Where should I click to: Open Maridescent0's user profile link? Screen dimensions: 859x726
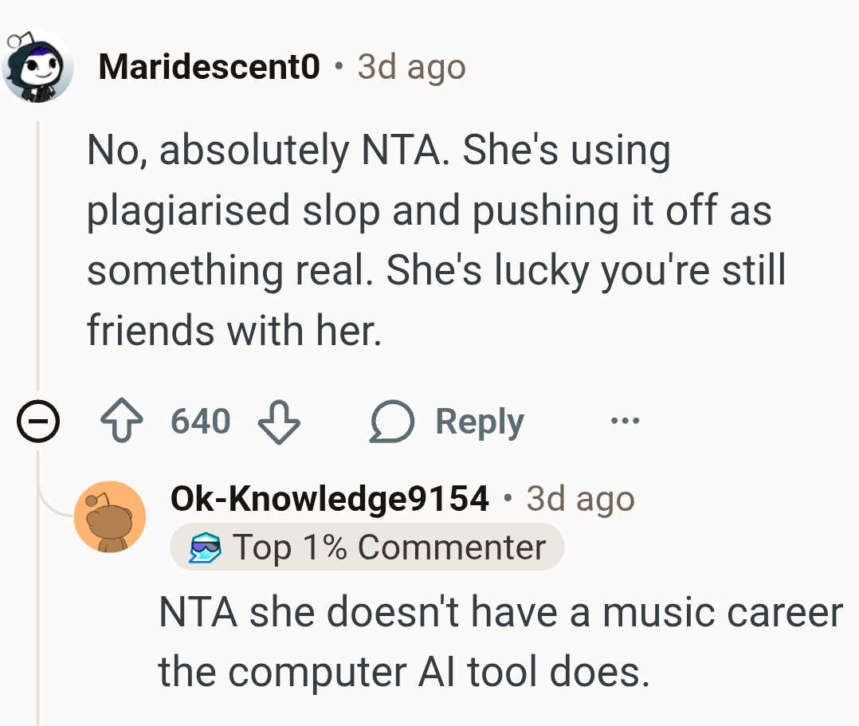tap(209, 68)
